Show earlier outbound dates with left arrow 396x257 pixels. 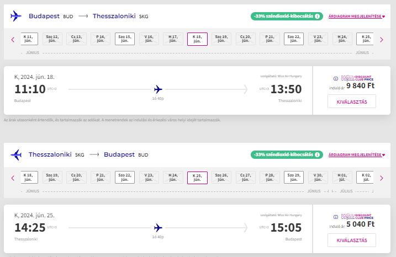coord(13,40)
